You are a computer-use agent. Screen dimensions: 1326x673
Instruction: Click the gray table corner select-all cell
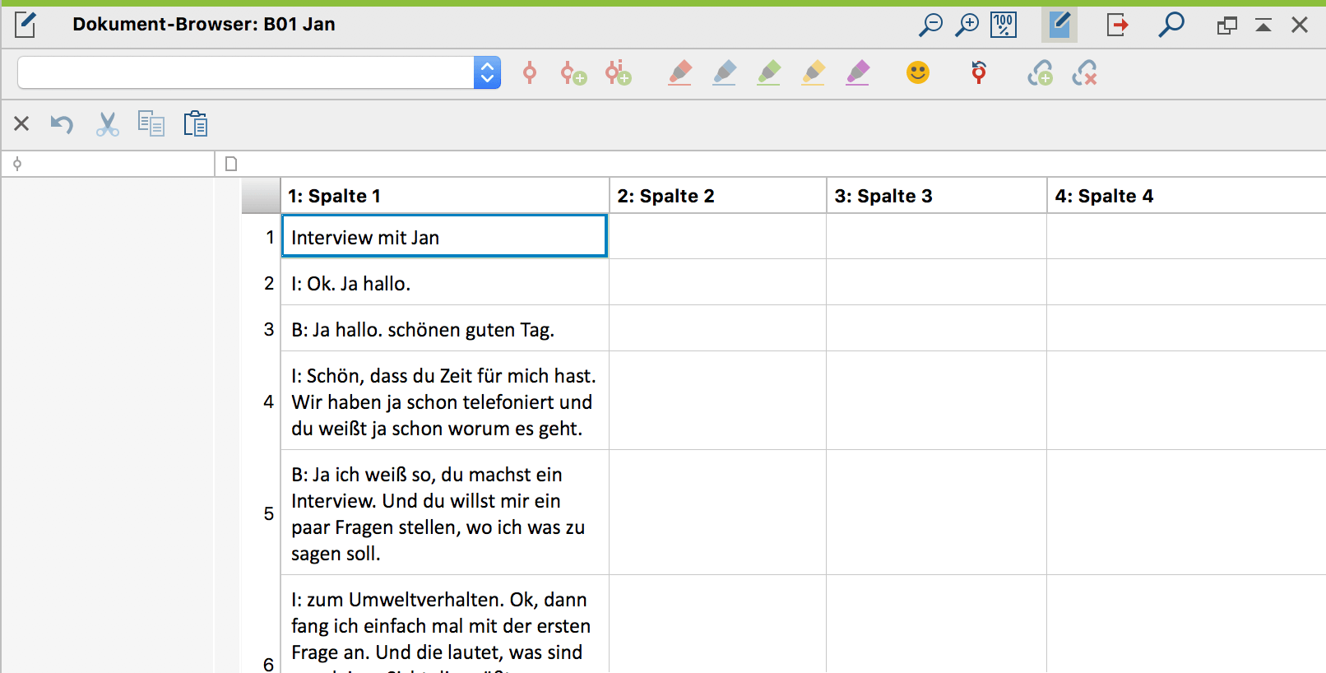[x=261, y=196]
